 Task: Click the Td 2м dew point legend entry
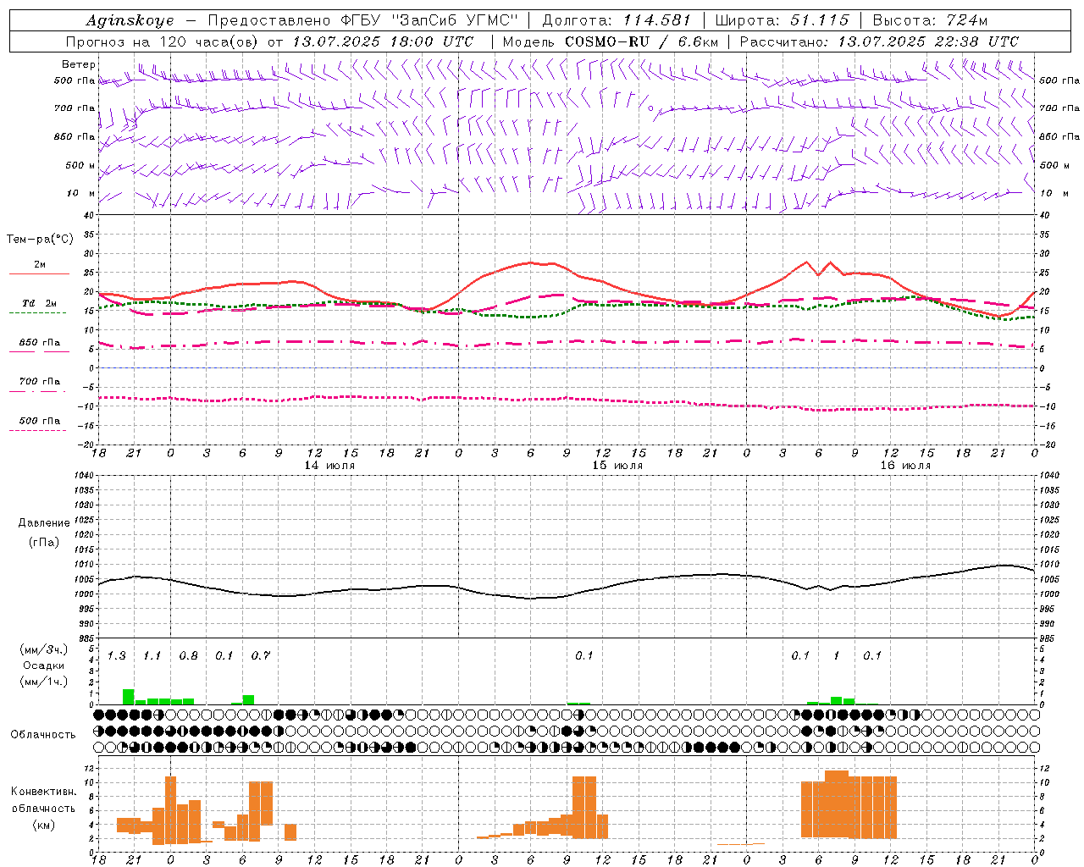click(x=39, y=303)
